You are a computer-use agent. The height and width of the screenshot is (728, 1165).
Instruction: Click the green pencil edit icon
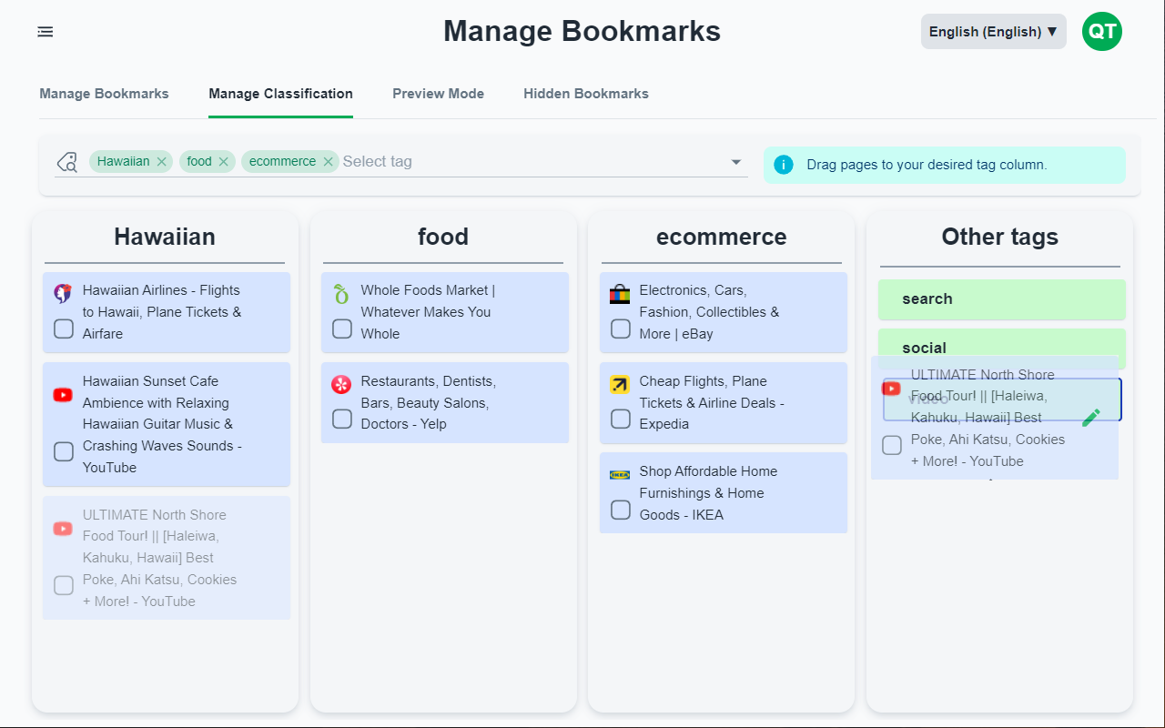(x=1091, y=418)
